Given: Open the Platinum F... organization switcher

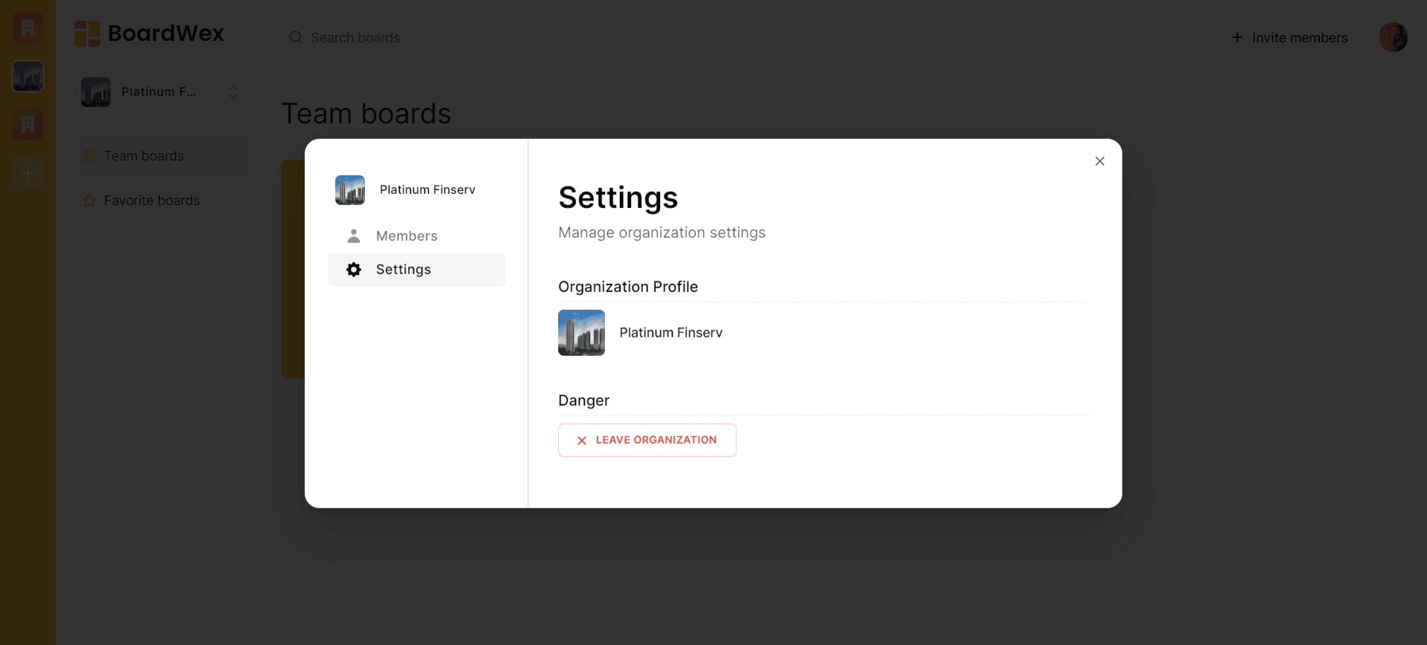Looking at the screenshot, I should coord(160,92).
